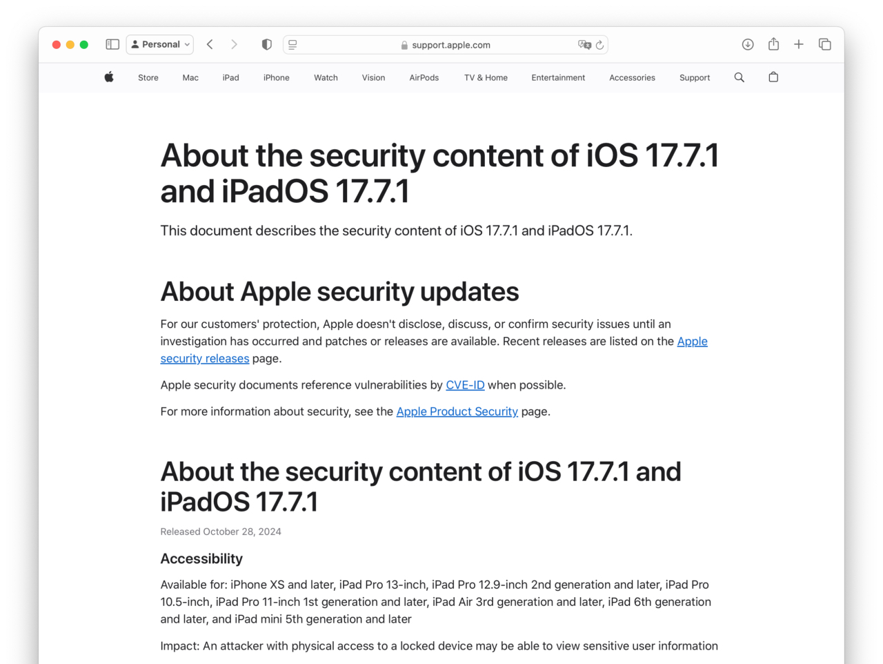Open the shopping bag
Viewport: 883px width, 664px height.
coord(773,77)
